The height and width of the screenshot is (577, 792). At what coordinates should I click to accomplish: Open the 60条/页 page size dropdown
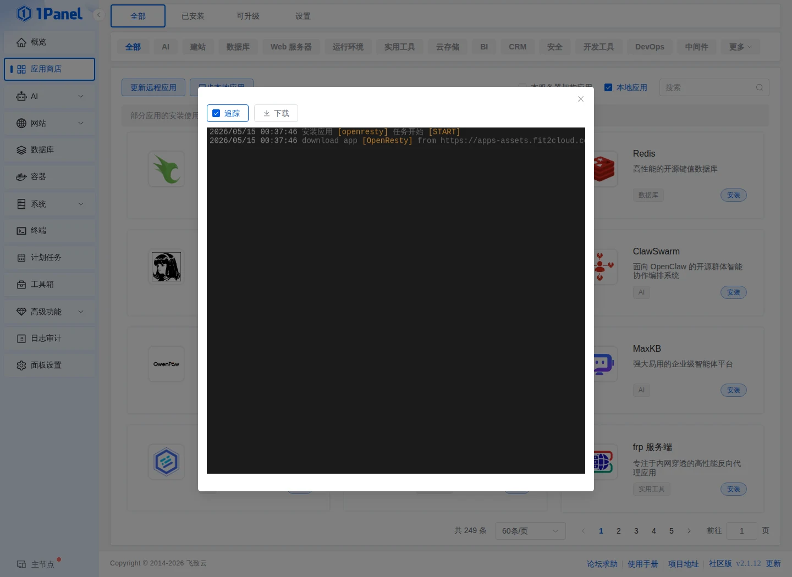[530, 531]
